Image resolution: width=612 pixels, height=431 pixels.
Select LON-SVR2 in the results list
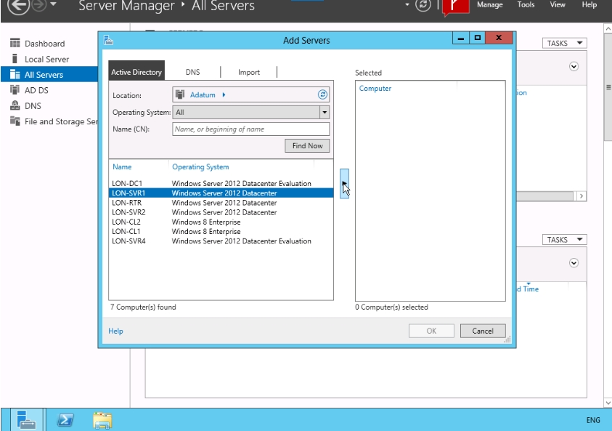click(x=221, y=212)
